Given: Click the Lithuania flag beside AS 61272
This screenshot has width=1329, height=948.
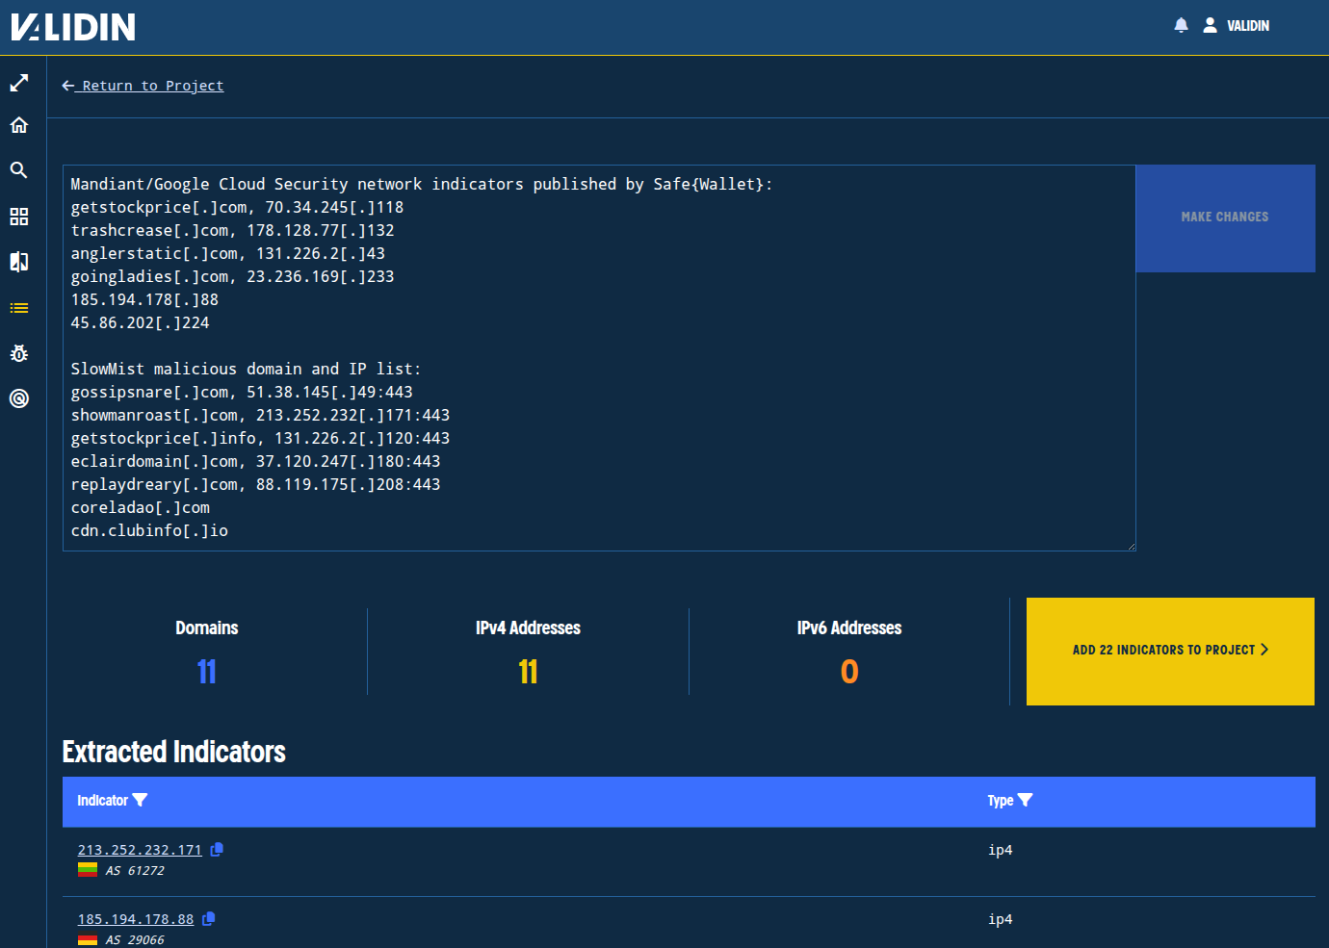Looking at the screenshot, I should pos(88,870).
